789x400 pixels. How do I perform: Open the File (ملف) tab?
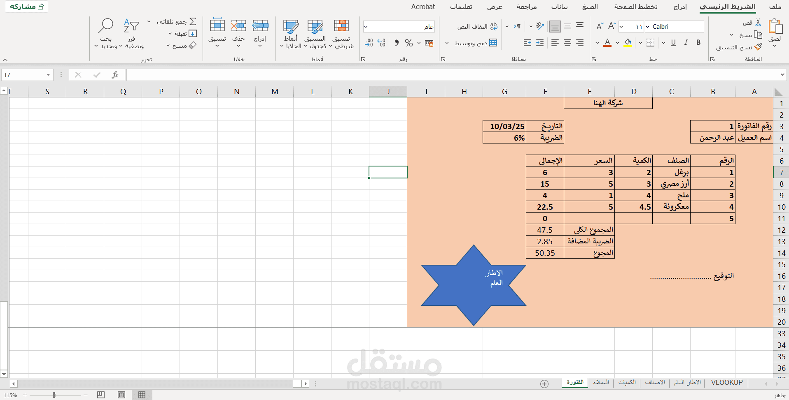(x=775, y=7)
